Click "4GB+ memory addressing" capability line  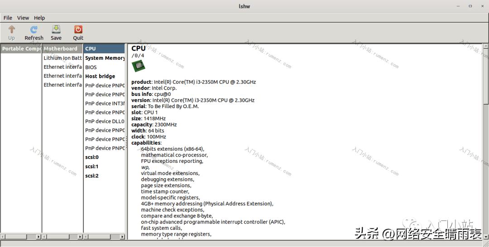(207, 204)
